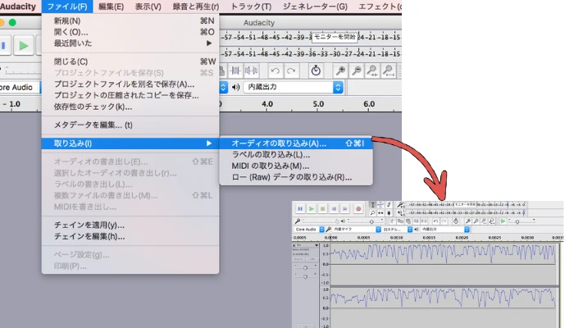This screenshot has width=574, height=328.
Task: Adjust play-at-speed slider in small window
Action: pos(522,221)
